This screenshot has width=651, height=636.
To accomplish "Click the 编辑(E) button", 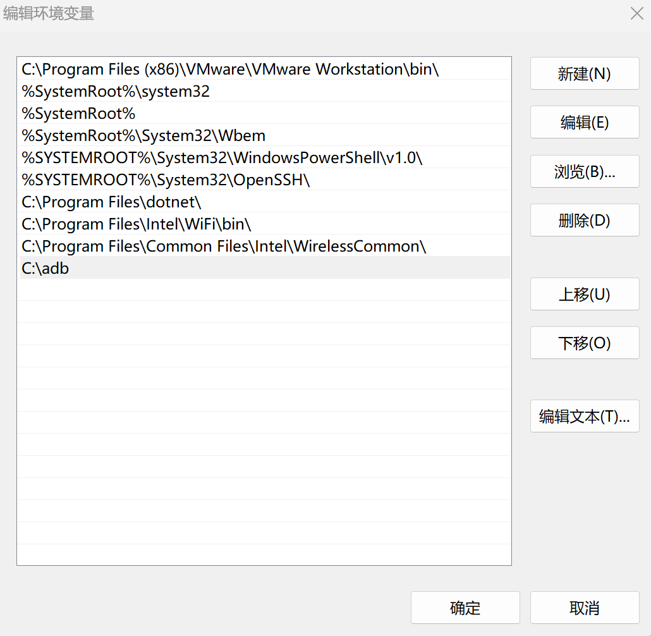I will pos(585,122).
